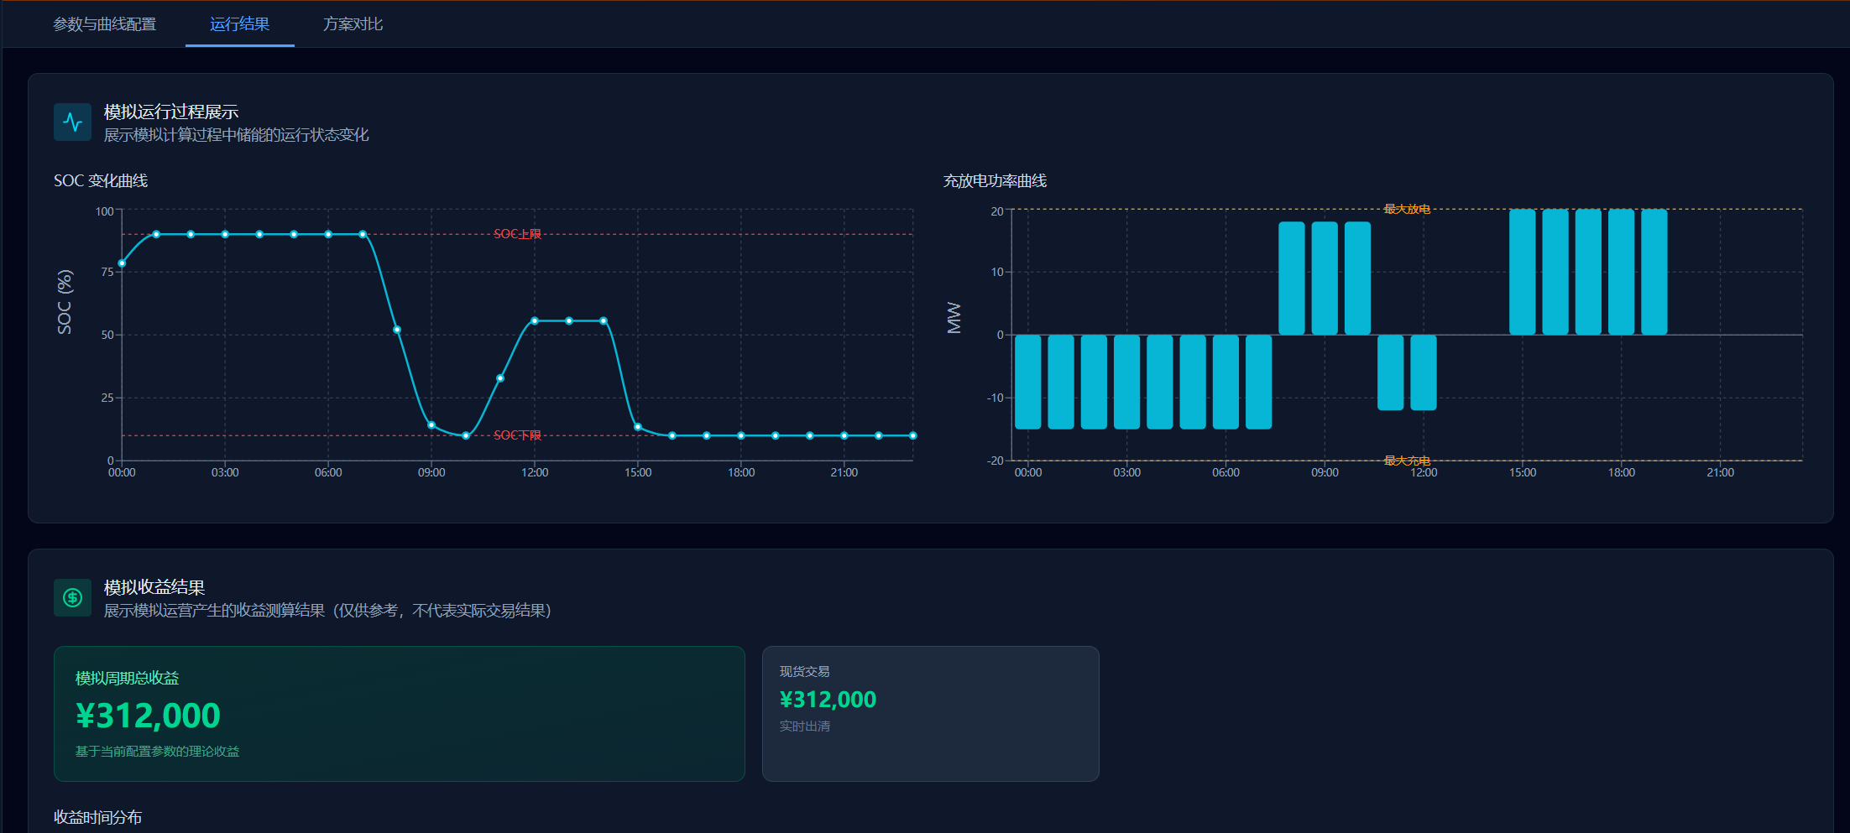Select the SOC curve point at 12:00
Screen dimensions: 1850x833
tap(535, 320)
